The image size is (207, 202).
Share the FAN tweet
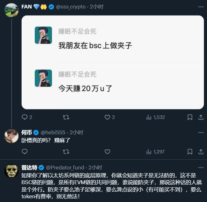tap(201, 117)
